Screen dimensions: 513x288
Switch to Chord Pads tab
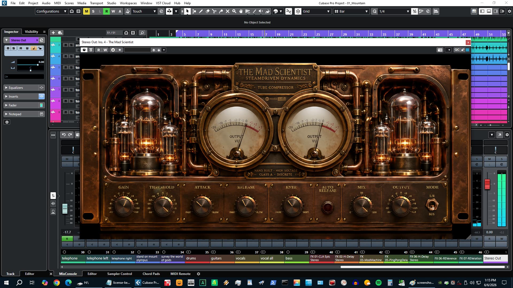pyautogui.click(x=151, y=274)
